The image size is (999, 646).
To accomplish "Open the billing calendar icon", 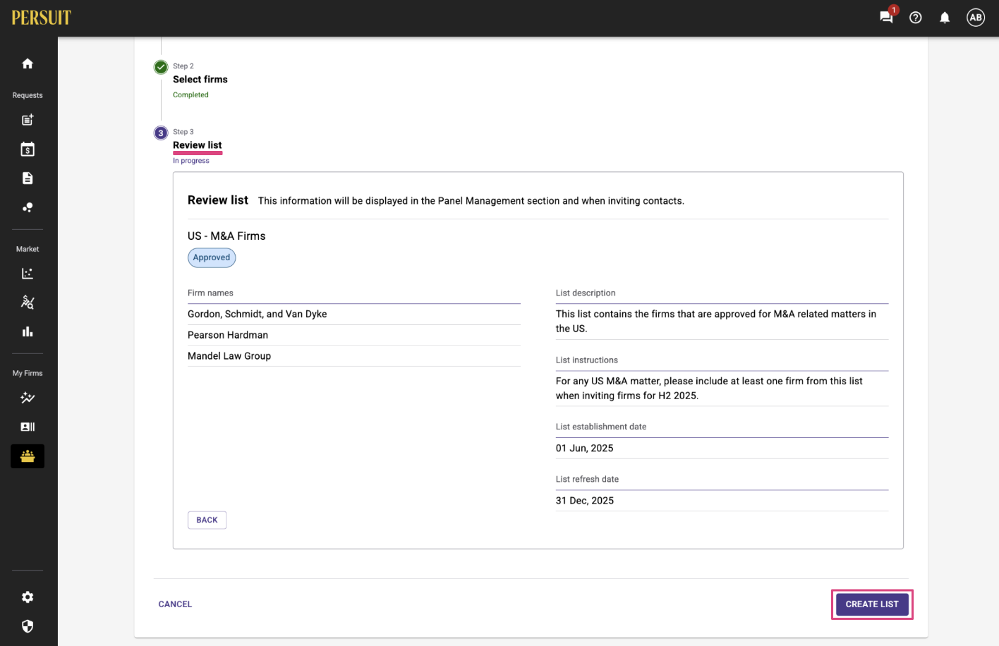I will tap(28, 149).
